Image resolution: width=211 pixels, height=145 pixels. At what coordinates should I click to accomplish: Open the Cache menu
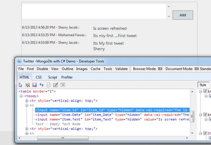(95, 69)
